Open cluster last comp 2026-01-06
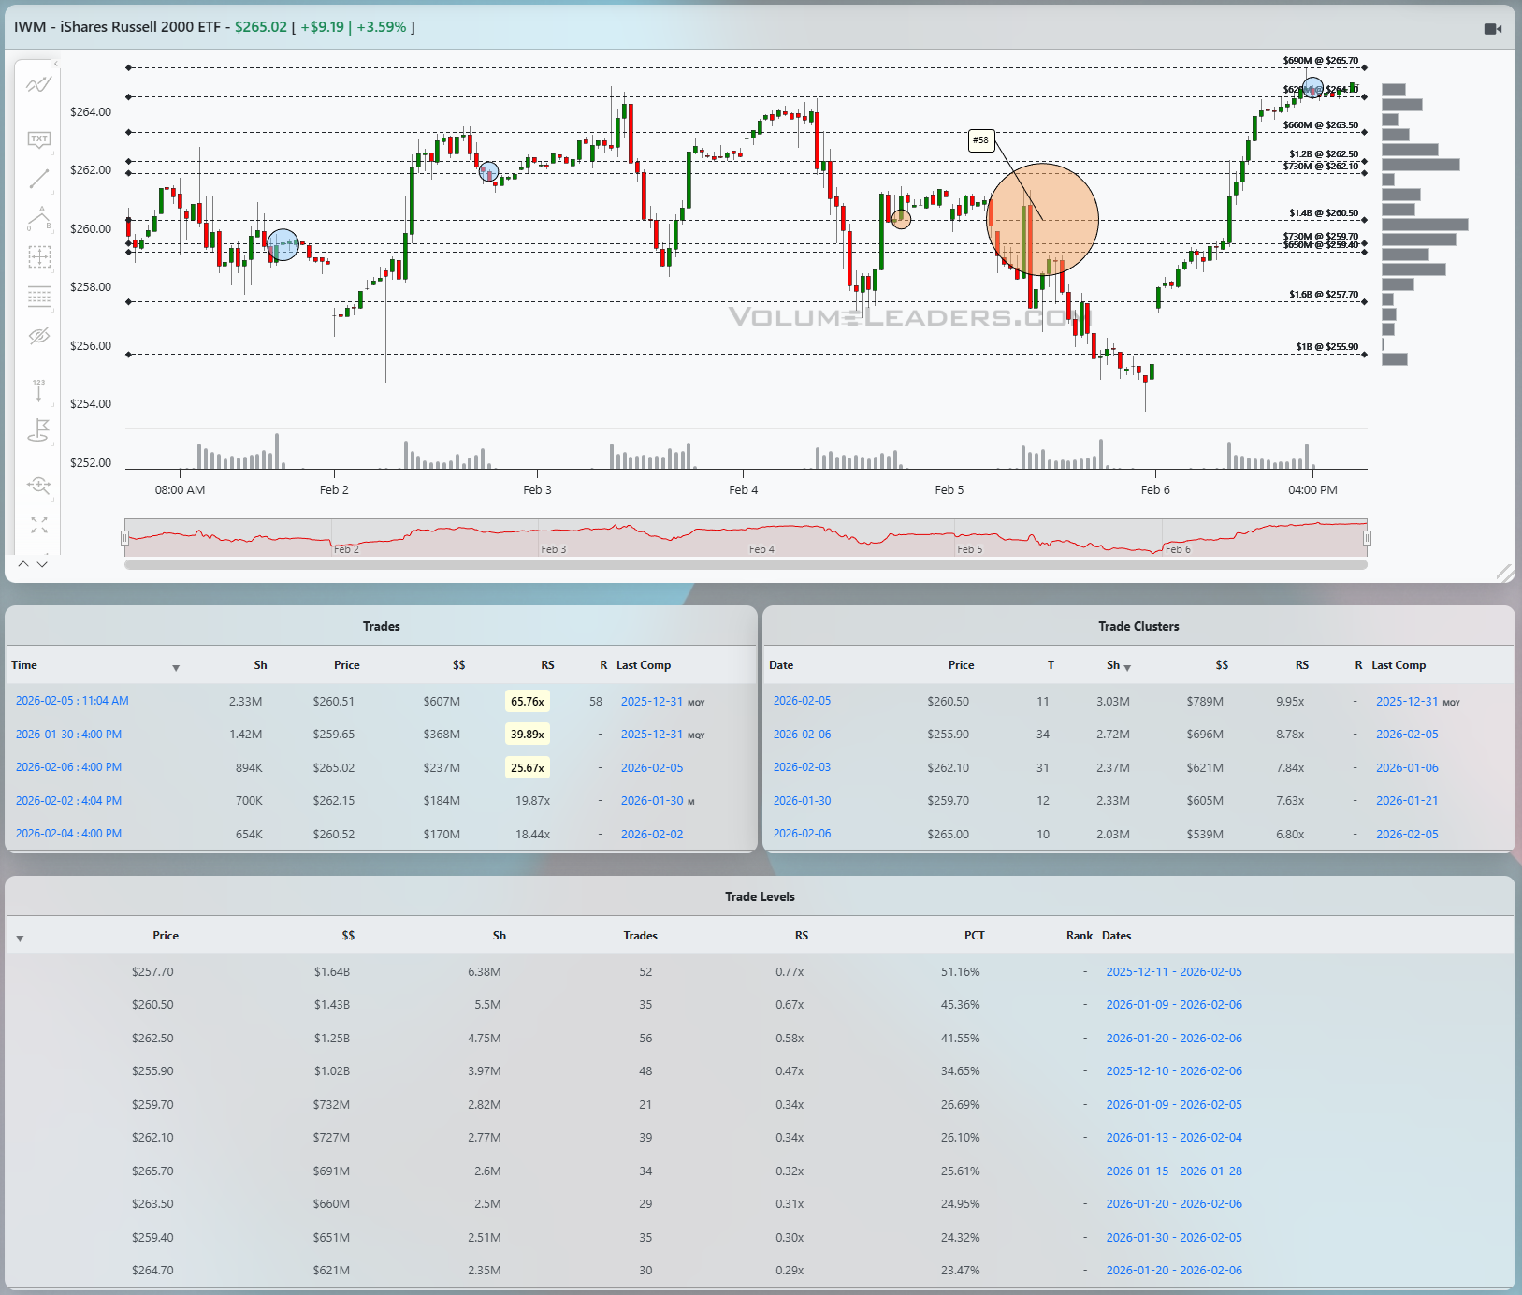This screenshot has width=1522, height=1295. coord(1407,768)
